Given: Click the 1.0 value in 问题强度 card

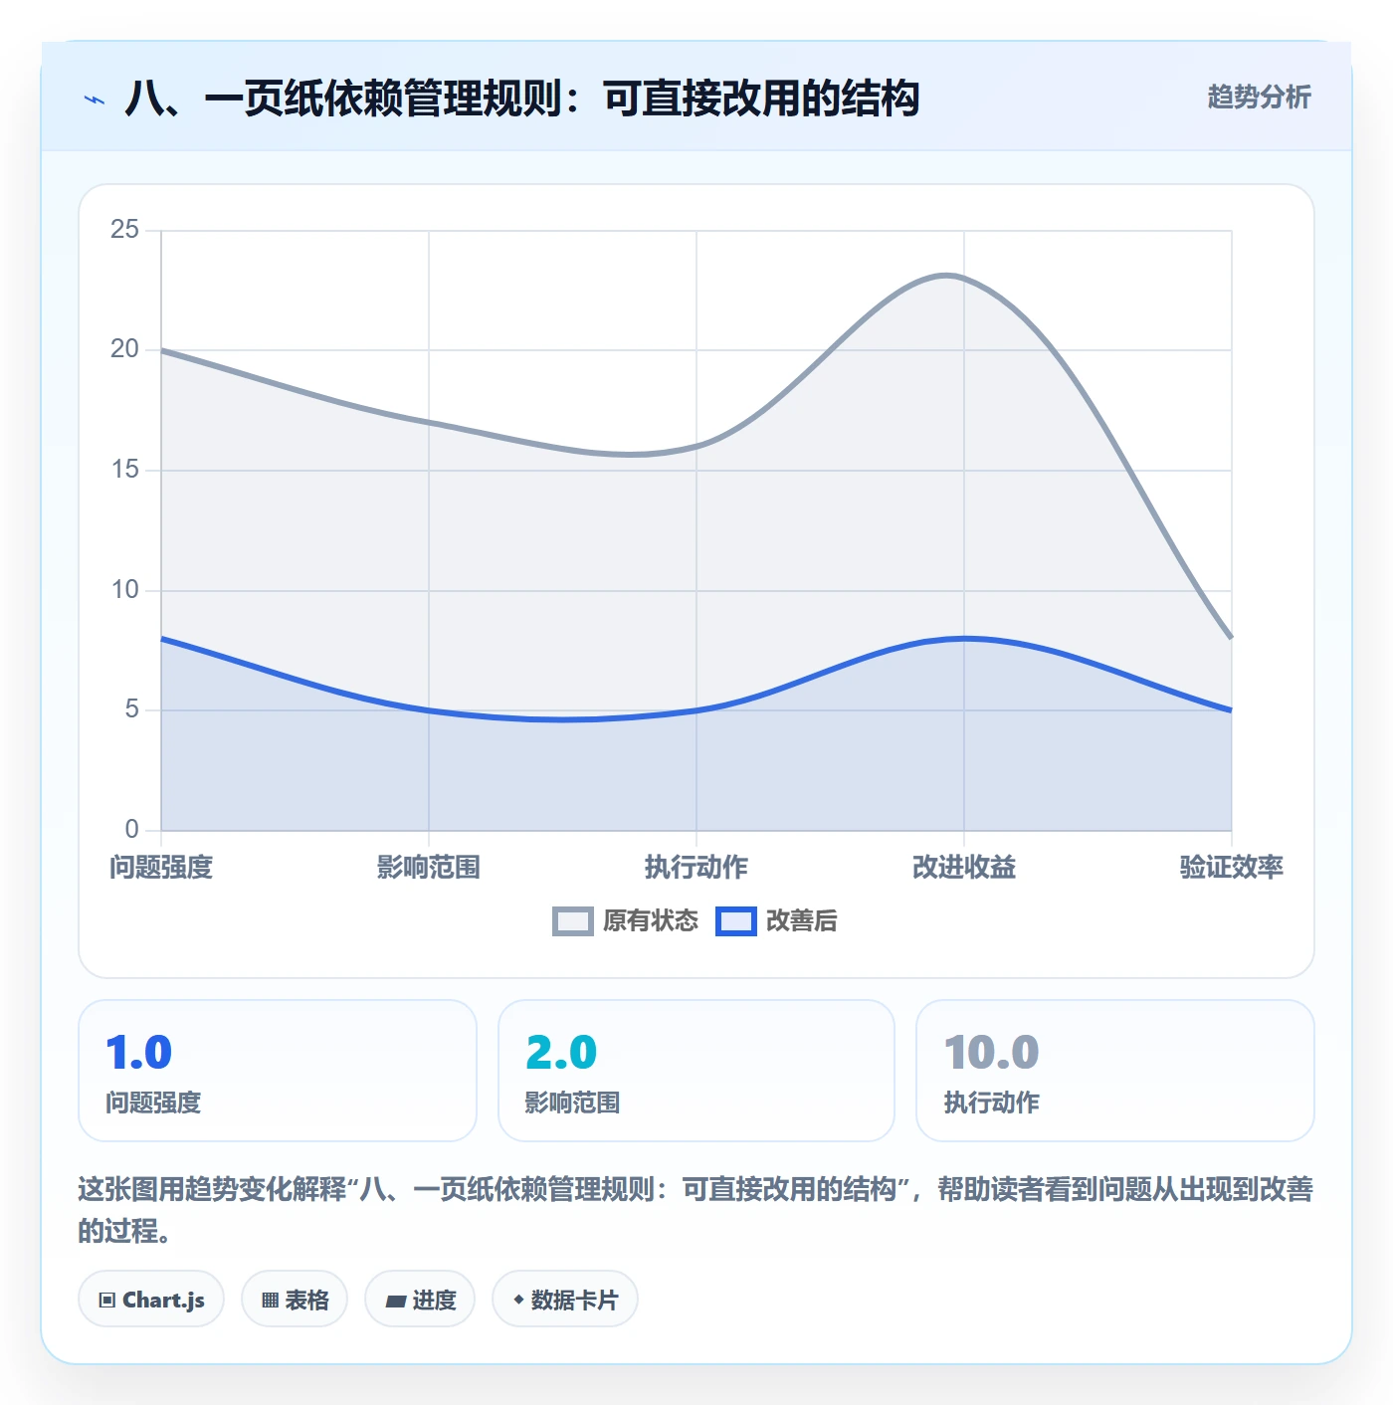Looking at the screenshot, I should click(139, 1053).
